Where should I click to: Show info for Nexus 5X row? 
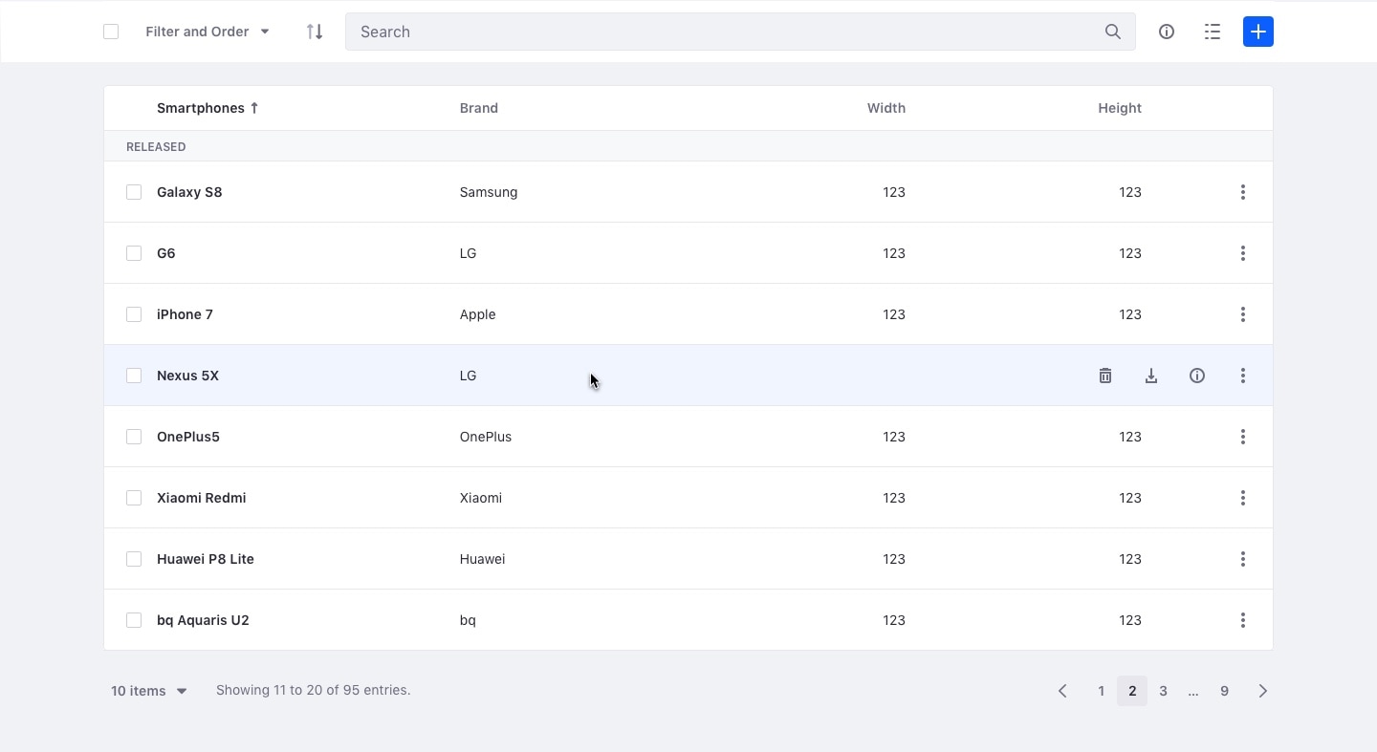[x=1197, y=376]
